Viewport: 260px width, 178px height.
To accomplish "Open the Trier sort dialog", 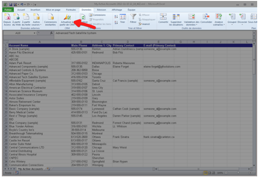I will click(122, 18).
